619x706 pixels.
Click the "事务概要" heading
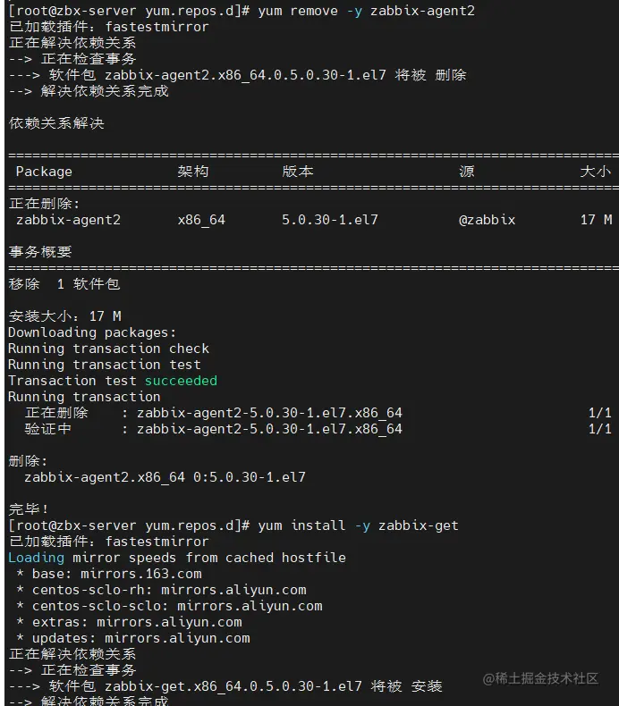pos(39,252)
